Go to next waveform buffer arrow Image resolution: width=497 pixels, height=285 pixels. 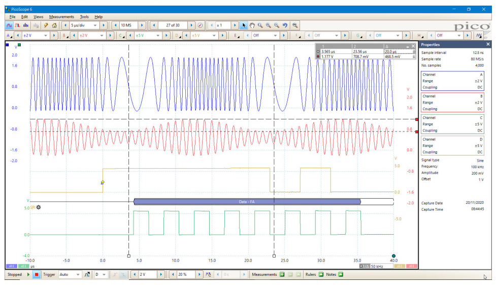coord(191,25)
